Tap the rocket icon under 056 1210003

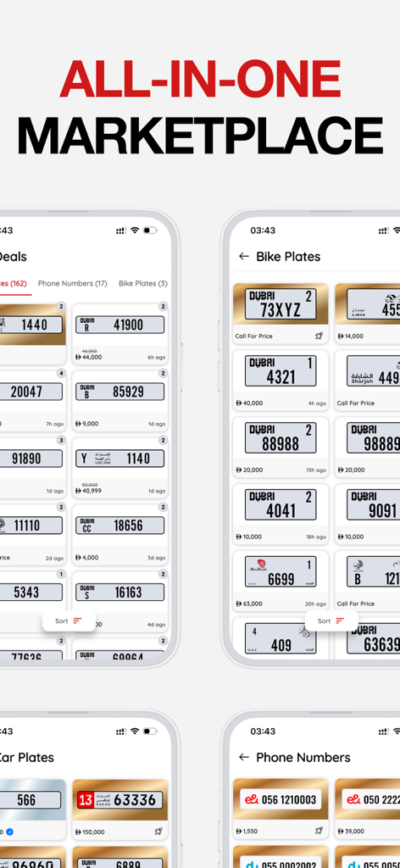point(319,831)
